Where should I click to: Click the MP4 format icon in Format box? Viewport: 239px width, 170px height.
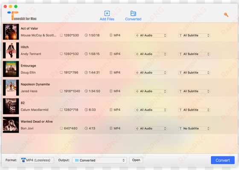23,160
